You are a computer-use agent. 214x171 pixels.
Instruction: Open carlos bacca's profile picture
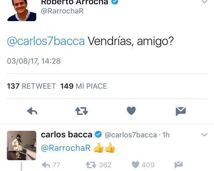point(22,145)
